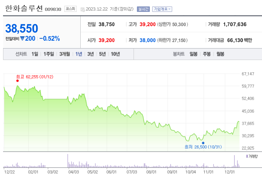Click the down-triangle change indicator
262x179 pixels.
point(22,39)
